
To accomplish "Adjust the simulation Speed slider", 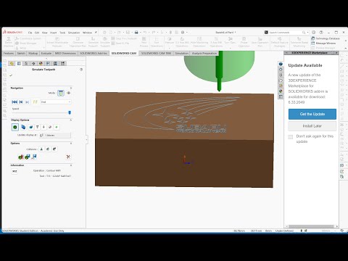I will (70, 112).
